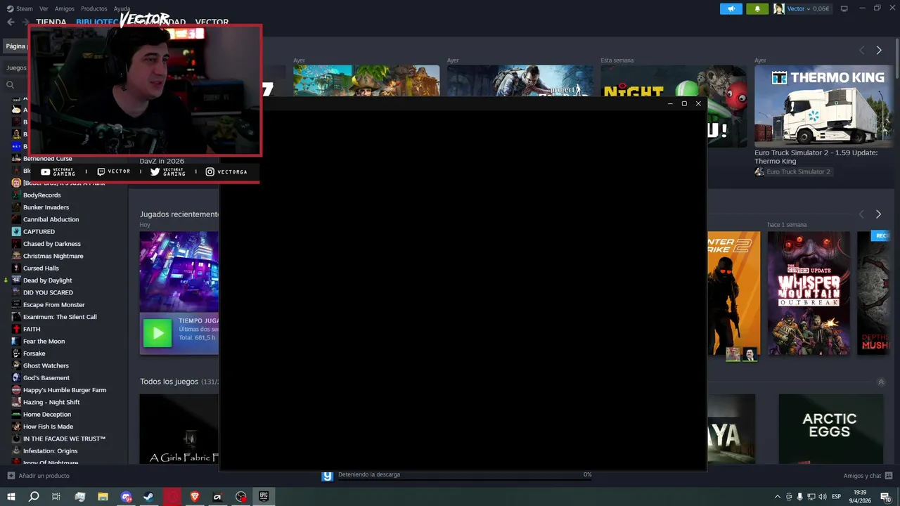
Task: Previous recently played games arrow
Action: tap(861, 214)
